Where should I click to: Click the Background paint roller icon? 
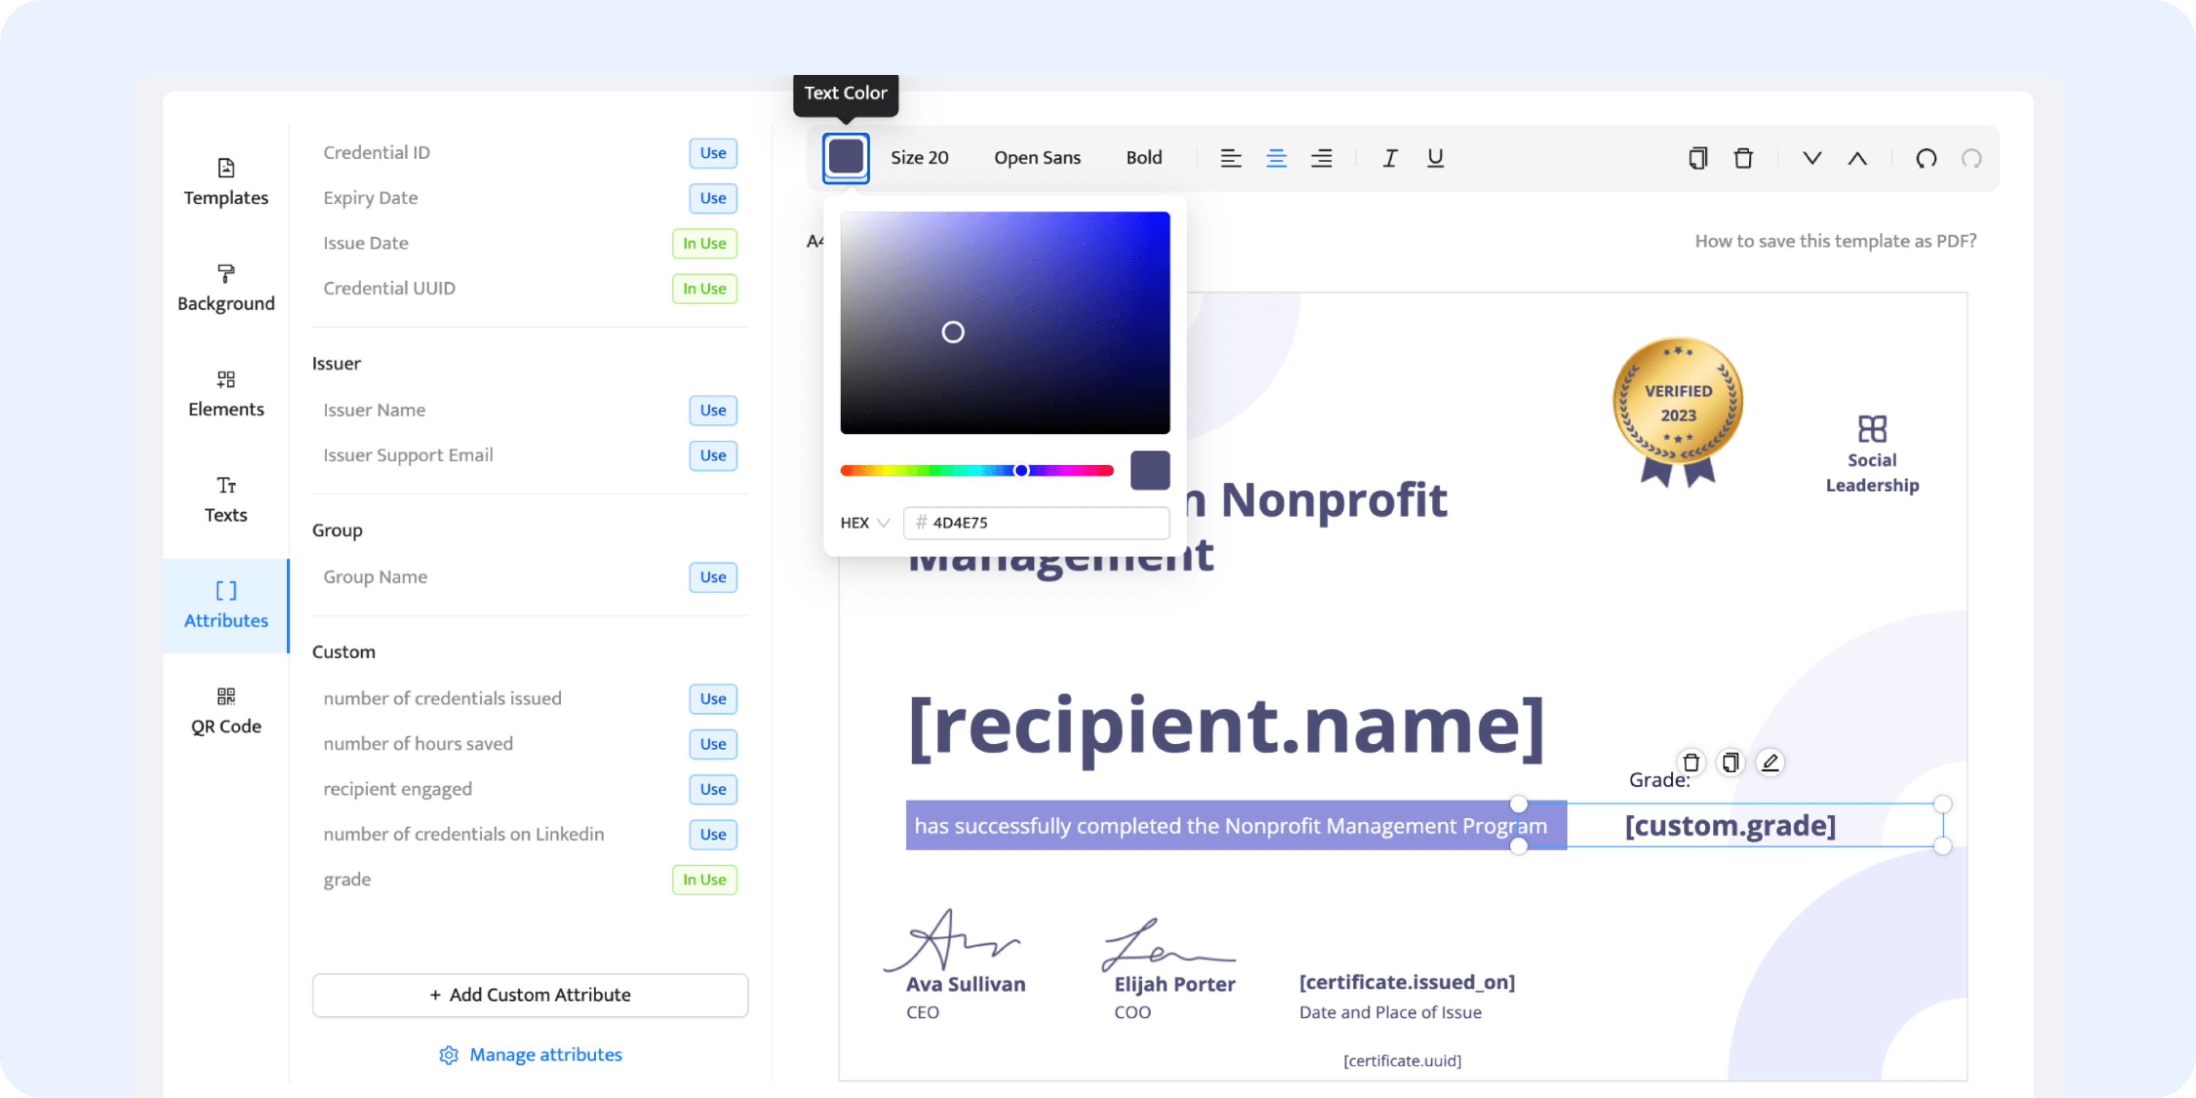pyautogui.click(x=226, y=273)
